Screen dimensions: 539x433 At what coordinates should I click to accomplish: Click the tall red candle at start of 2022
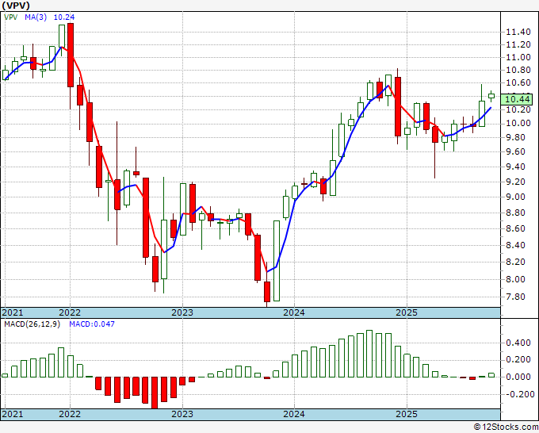pyautogui.click(x=71, y=55)
